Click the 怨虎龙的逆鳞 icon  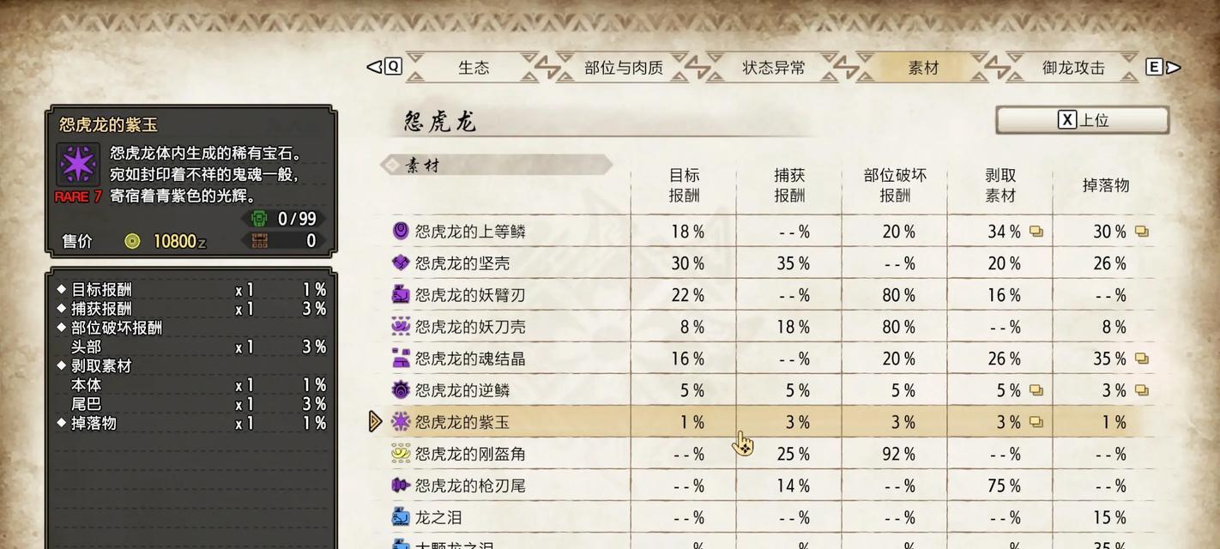click(401, 389)
